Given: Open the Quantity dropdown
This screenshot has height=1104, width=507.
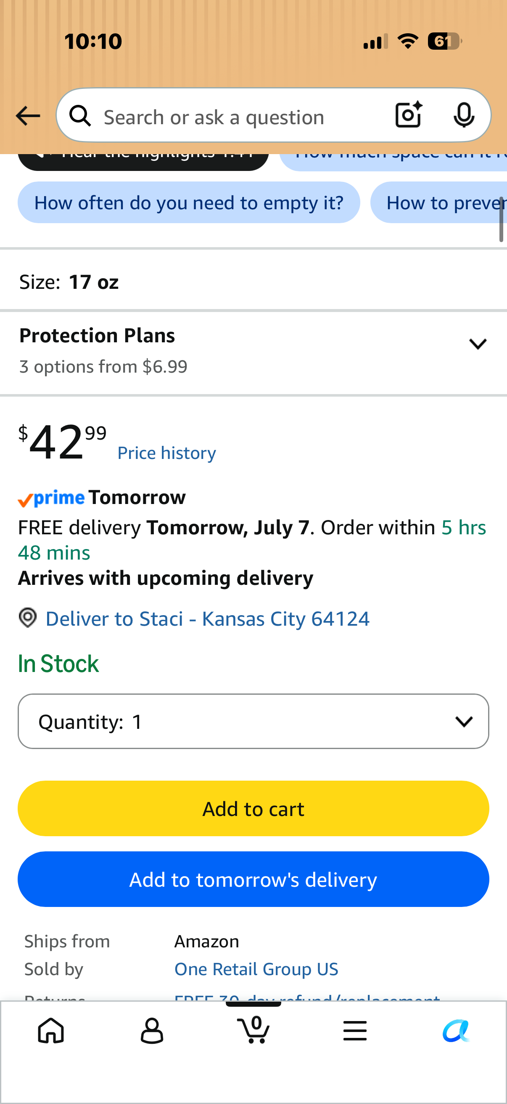Looking at the screenshot, I should [x=253, y=721].
